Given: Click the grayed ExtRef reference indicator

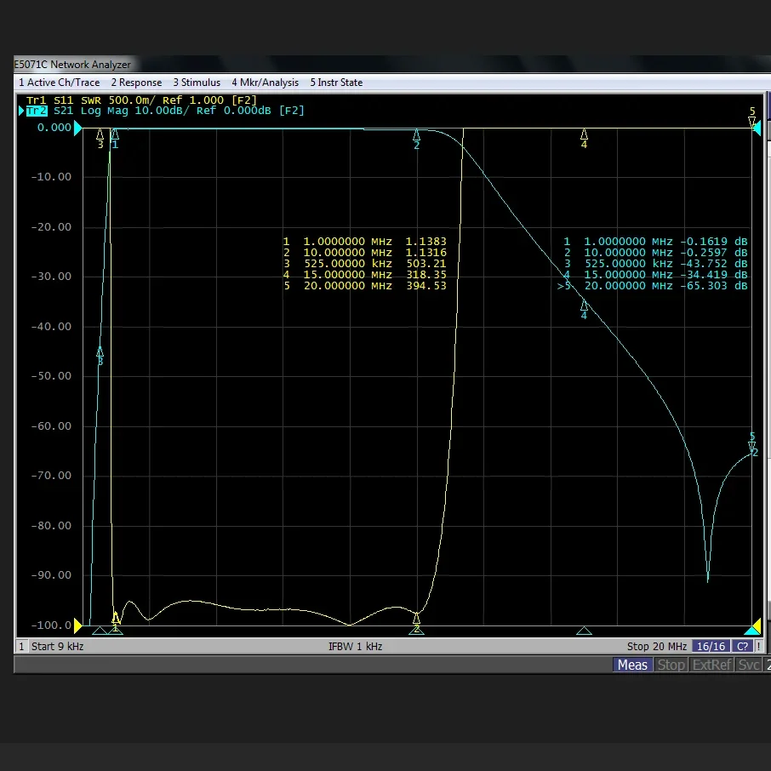Looking at the screenshot, I should [x=711, y=665].
